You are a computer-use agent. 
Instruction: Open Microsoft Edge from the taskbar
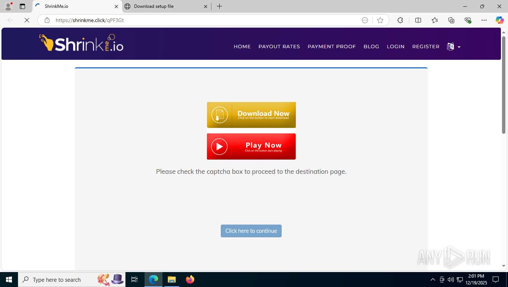click(154, 280)
